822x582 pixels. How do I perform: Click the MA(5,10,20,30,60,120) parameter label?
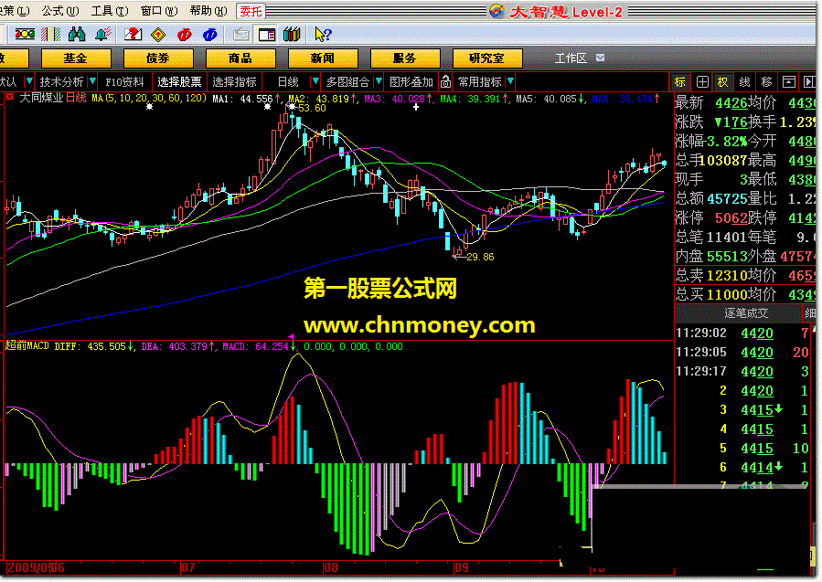[149, 98]
